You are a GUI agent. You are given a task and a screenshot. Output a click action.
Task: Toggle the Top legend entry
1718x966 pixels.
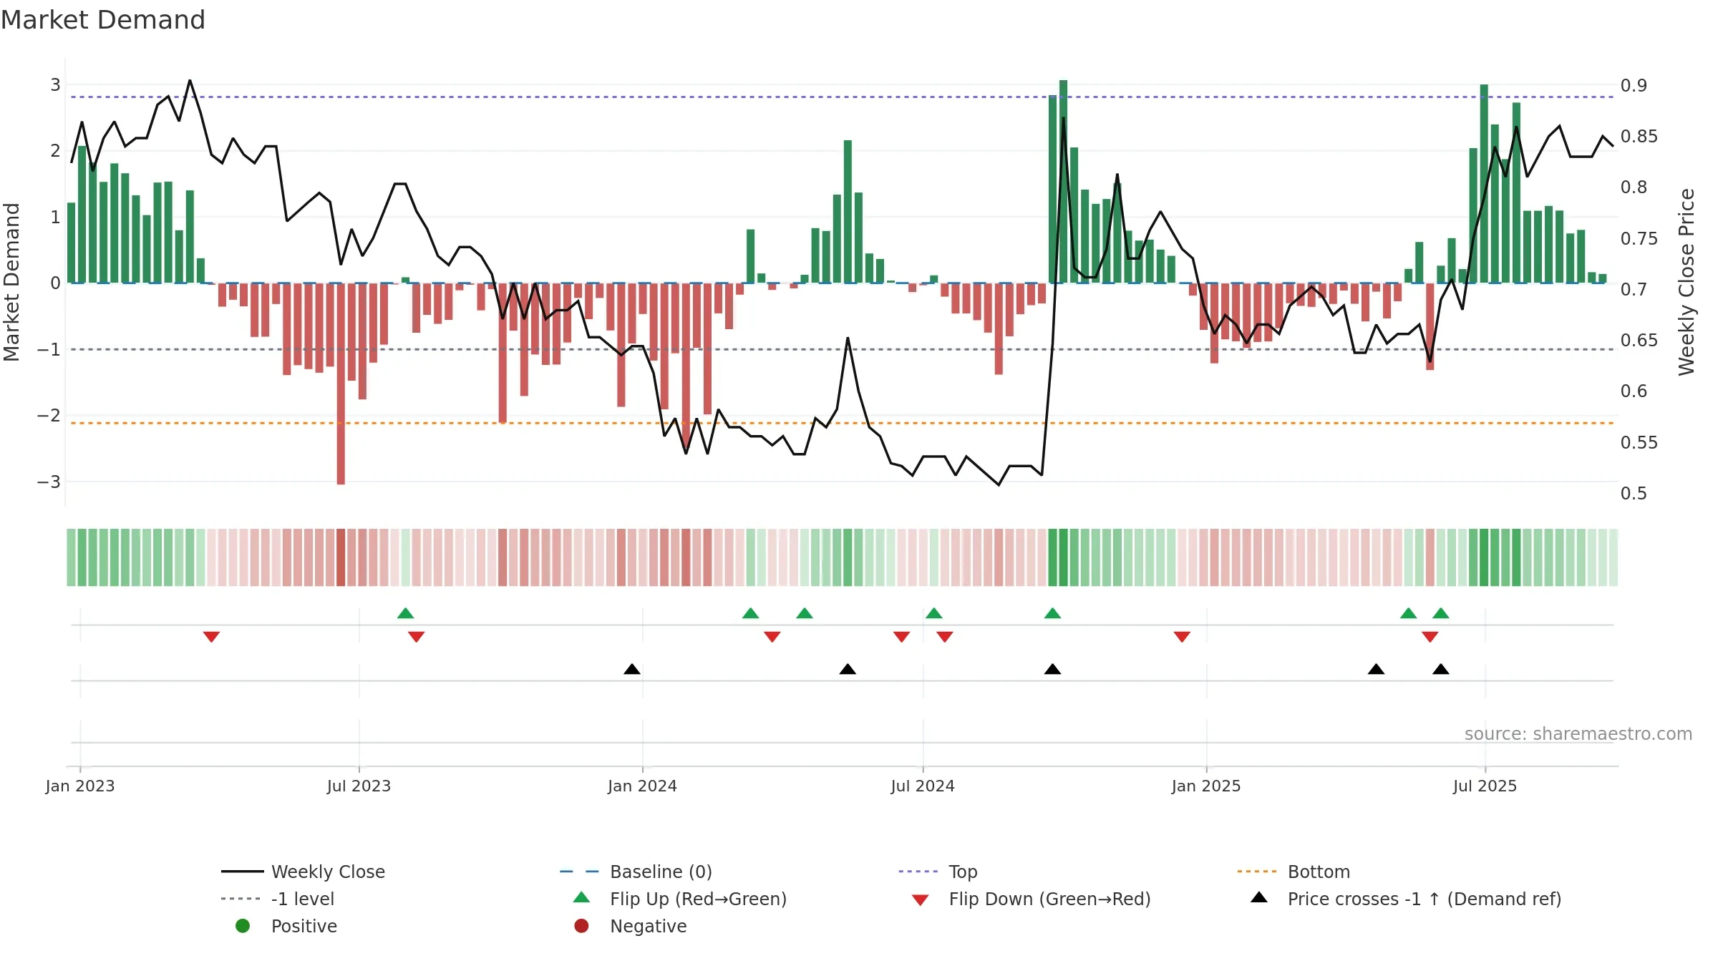point(938,872)
